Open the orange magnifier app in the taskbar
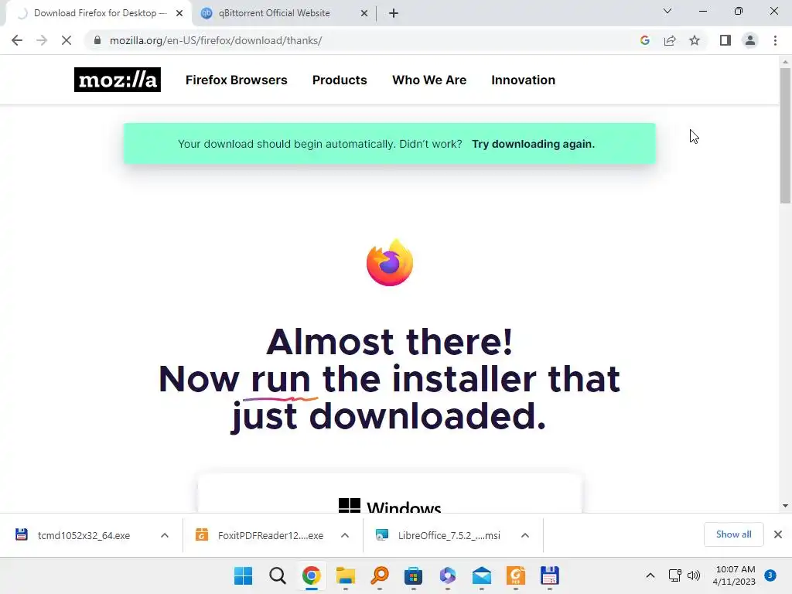This screenshot has height=594, width=792. point(380,575)
